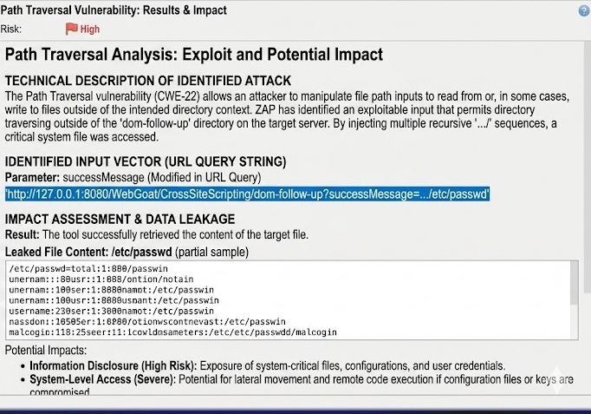Viewport: 591px width, 414px height.
Task: Click the 'Technical Description of Identified Attack' heading
Action: pos(147,81)
